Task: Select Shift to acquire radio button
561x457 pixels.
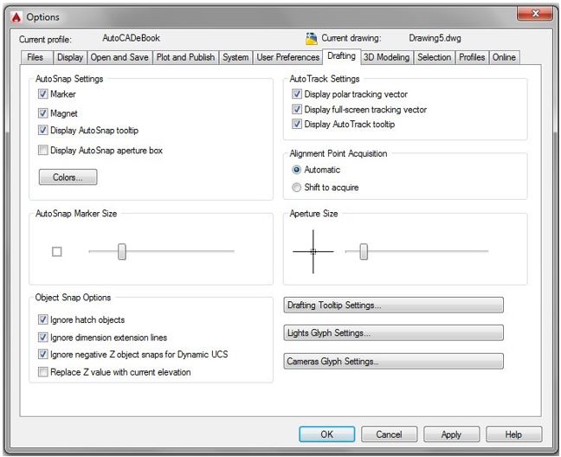Action: pyautogui.click(x=296, y=187)
